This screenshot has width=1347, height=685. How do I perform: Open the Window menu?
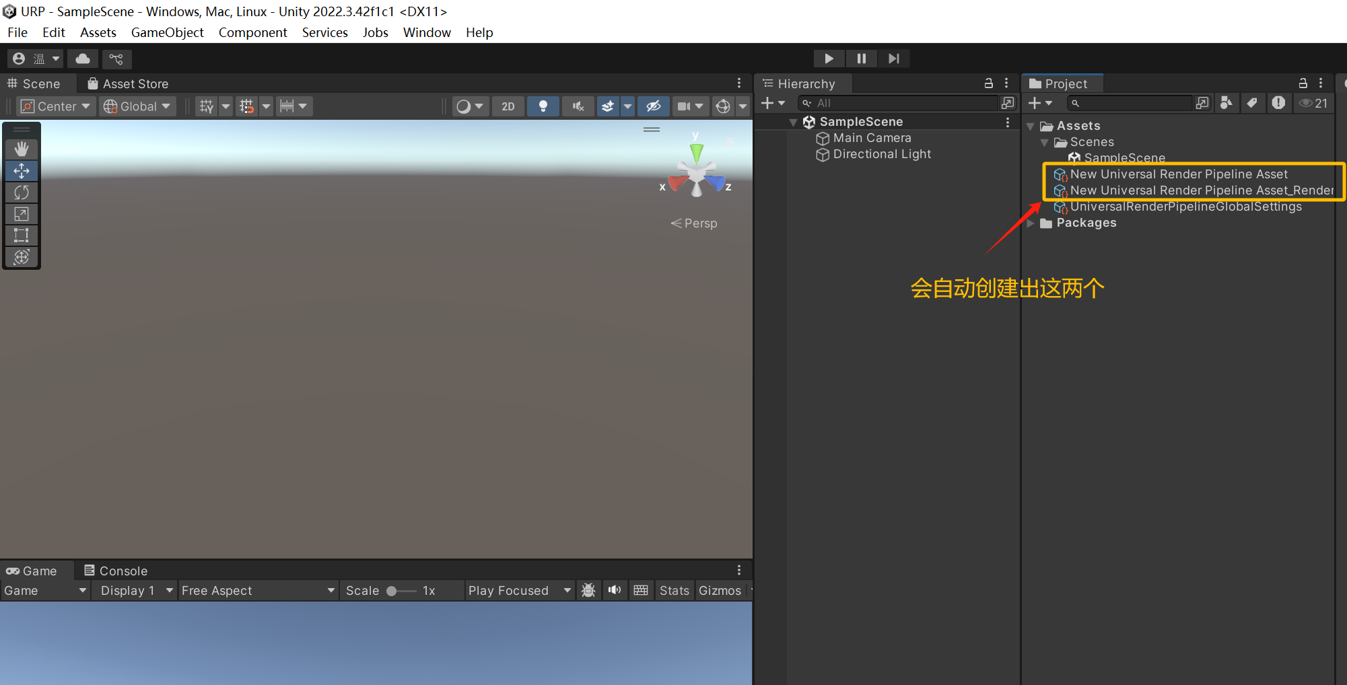[x=427, y=32]
